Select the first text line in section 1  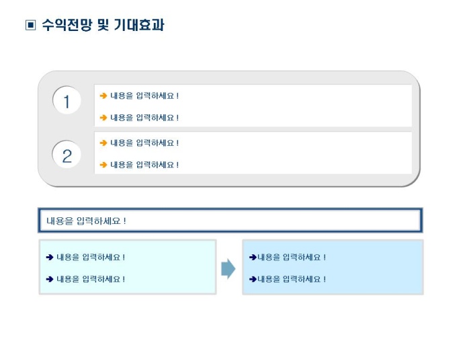(144, 96)
